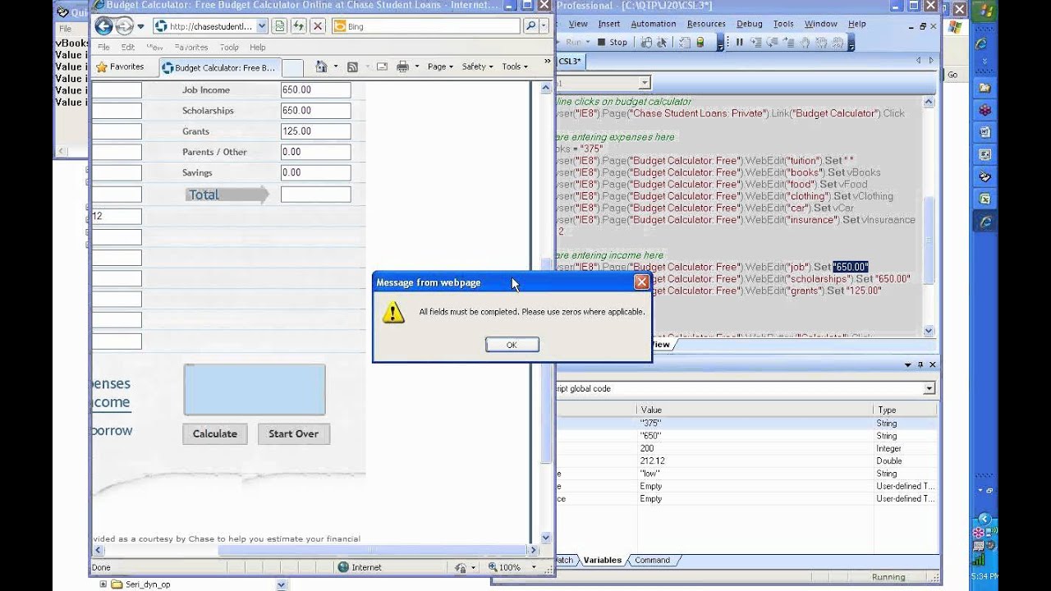Viewport: 1051px width, 591px height.
Task: Open the IE Tools command bar menu
Action: [515, 66]
